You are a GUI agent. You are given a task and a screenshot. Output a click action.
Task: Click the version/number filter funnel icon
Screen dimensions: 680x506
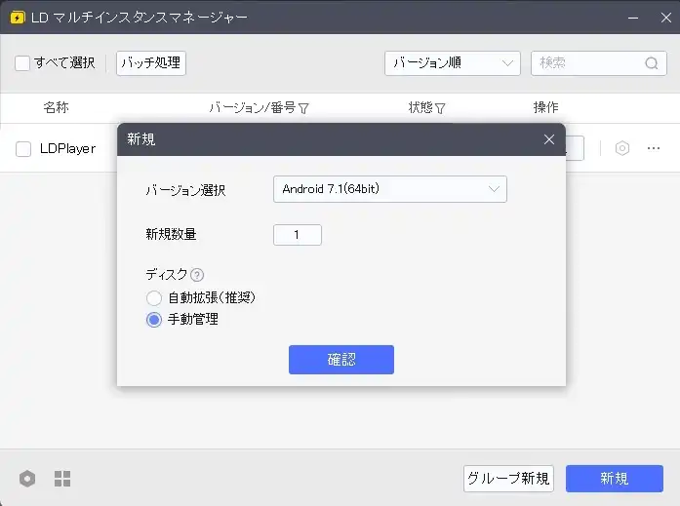(303, 108)
